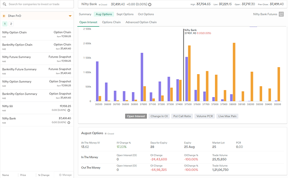
Task: Open the Options Chain sub-tab
Action: (x=111, y=22)
